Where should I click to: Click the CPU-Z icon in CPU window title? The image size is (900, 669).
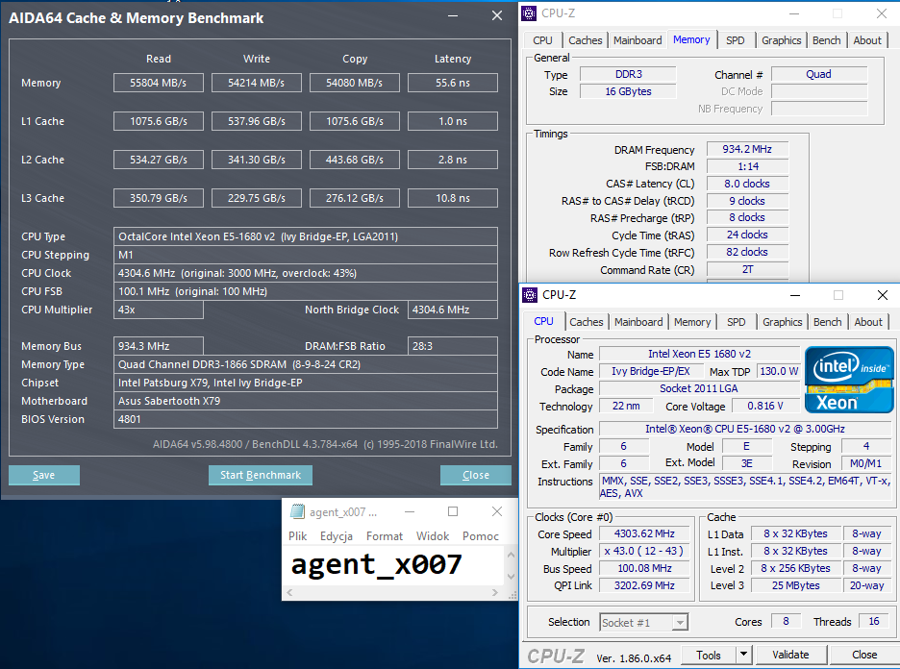point(531,295)
